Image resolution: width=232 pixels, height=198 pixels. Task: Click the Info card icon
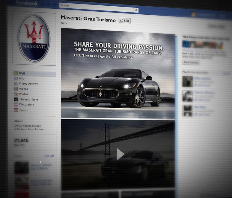(16, 78)
